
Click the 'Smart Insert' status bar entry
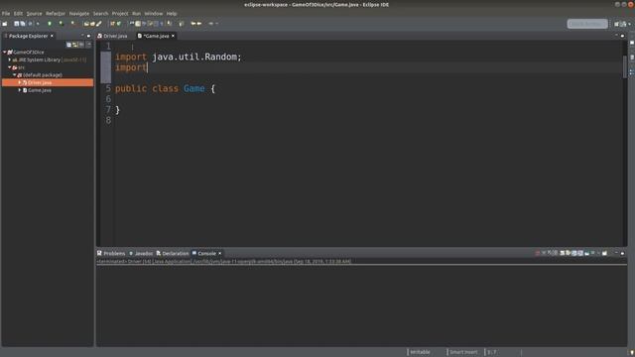tap(463, 352)
